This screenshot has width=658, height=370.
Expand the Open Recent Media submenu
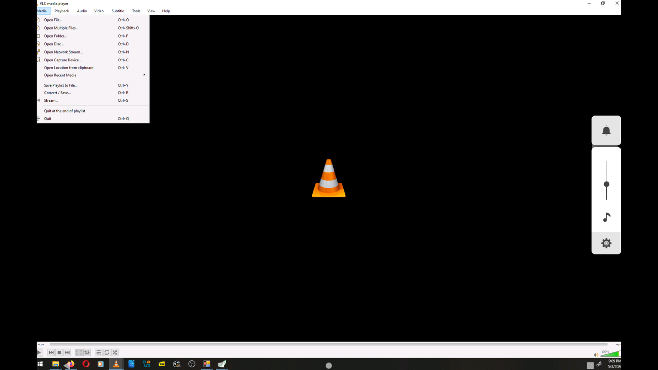click(x=93, y=75)
